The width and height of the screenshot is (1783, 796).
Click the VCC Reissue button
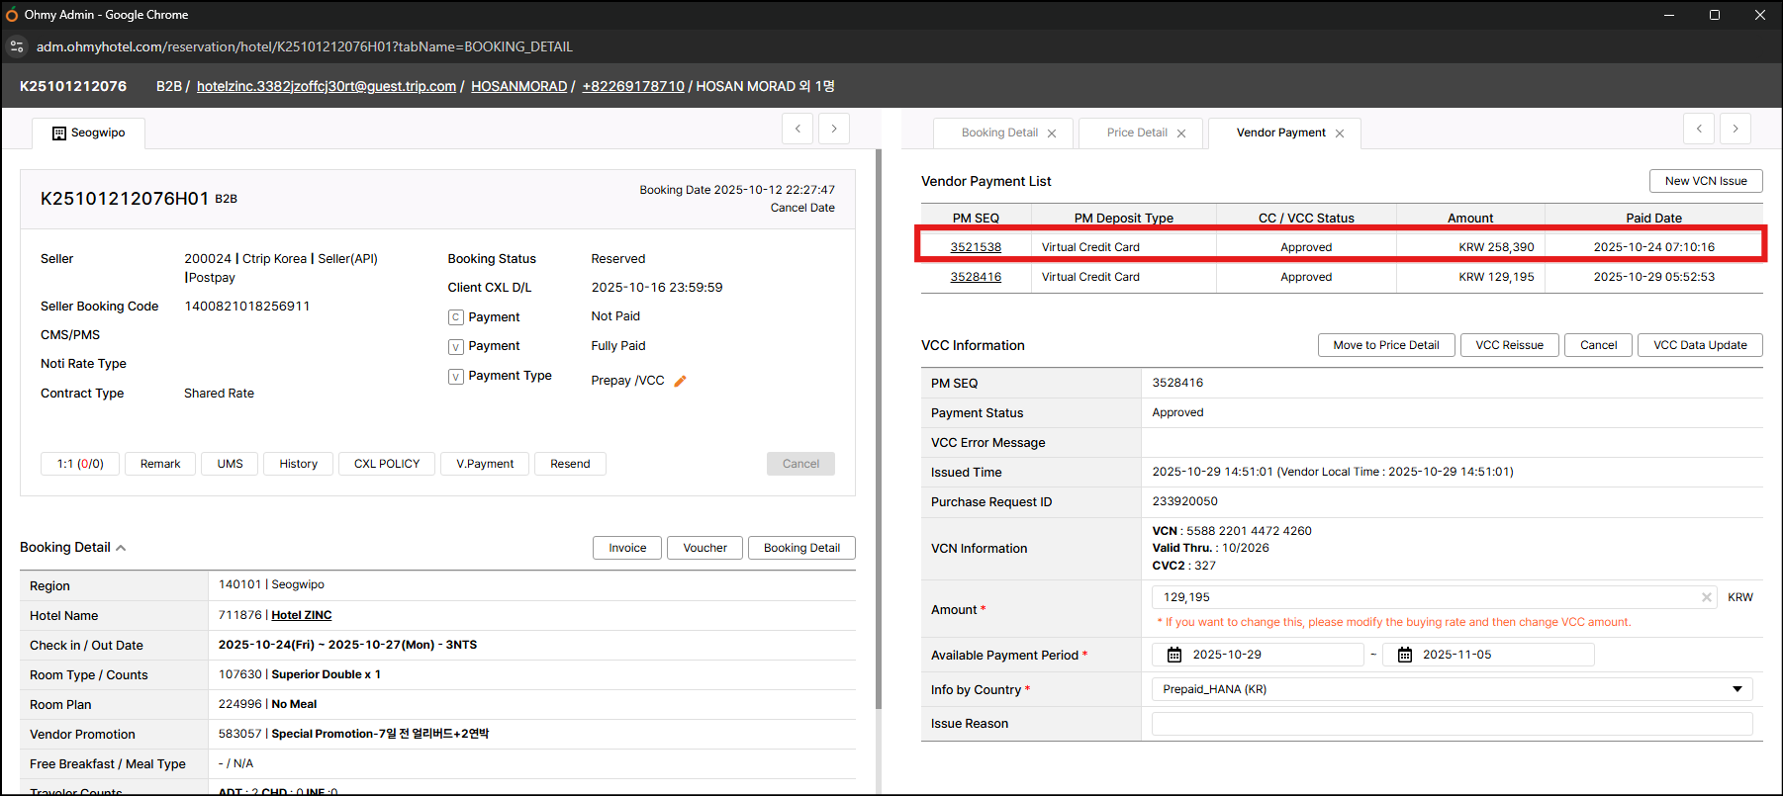[x=1509, y=345]
